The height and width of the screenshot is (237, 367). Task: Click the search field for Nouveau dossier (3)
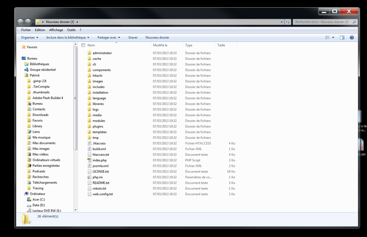coord(321,22)
